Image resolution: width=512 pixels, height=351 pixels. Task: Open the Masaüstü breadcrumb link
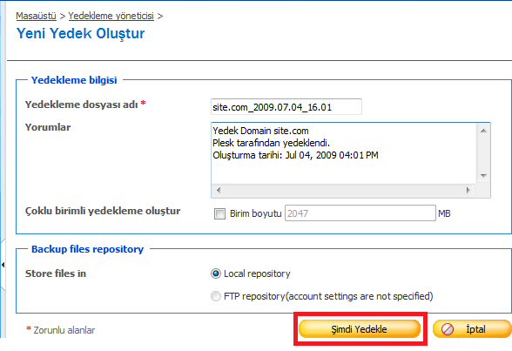pyautogui.click(x=36, y=16)
